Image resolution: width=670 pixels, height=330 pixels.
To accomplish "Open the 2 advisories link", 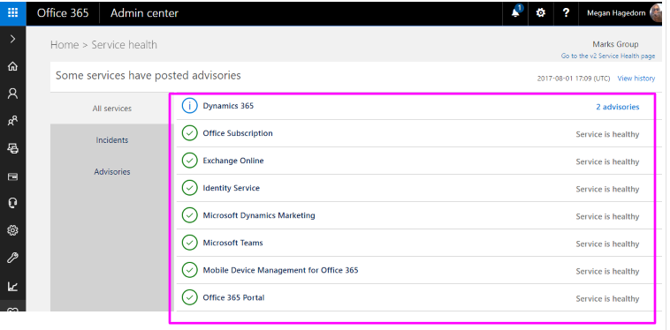I will [618, 107].
